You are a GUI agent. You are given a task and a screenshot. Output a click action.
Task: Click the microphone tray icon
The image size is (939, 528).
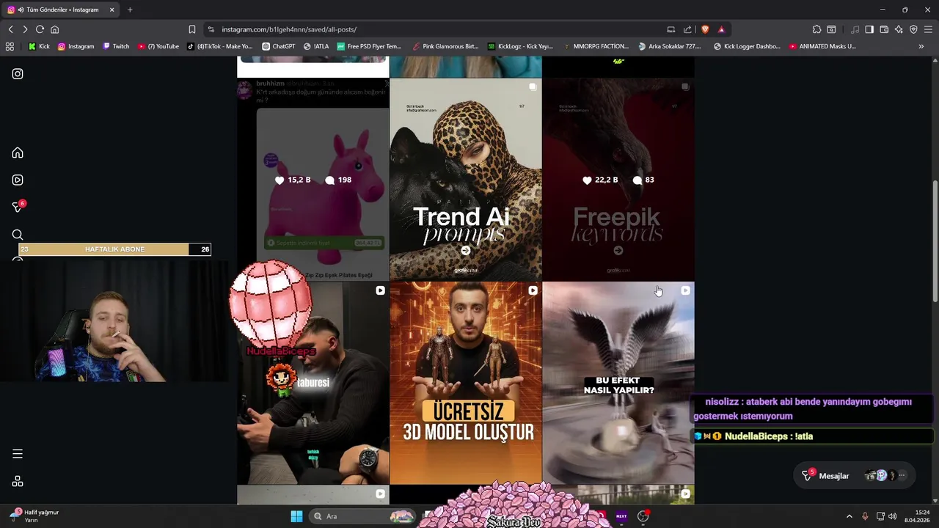click(x=865, y=516)
